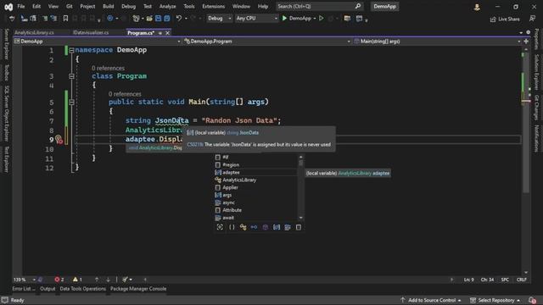Viewport: 543px width, 305px height.
Task: Open the Main(string[] args) member dropdown
Action: 438,42
